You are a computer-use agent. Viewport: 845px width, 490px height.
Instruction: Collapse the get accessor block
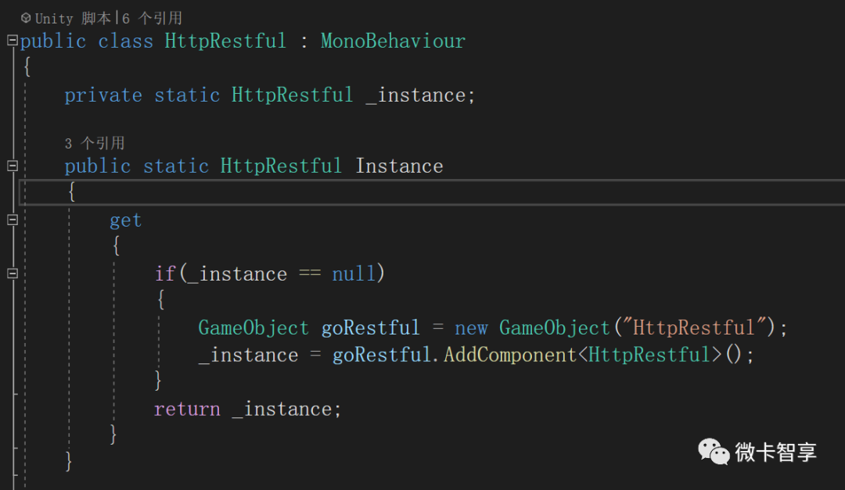click(x=12, y=220)
